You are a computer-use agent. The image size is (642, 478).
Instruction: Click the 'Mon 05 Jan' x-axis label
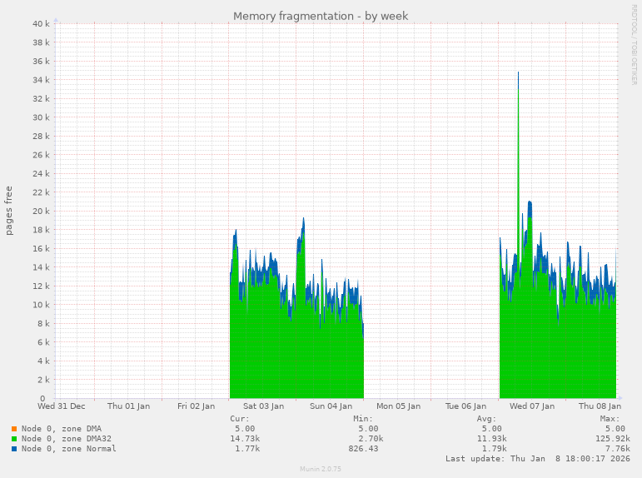[x=398, y=406]
